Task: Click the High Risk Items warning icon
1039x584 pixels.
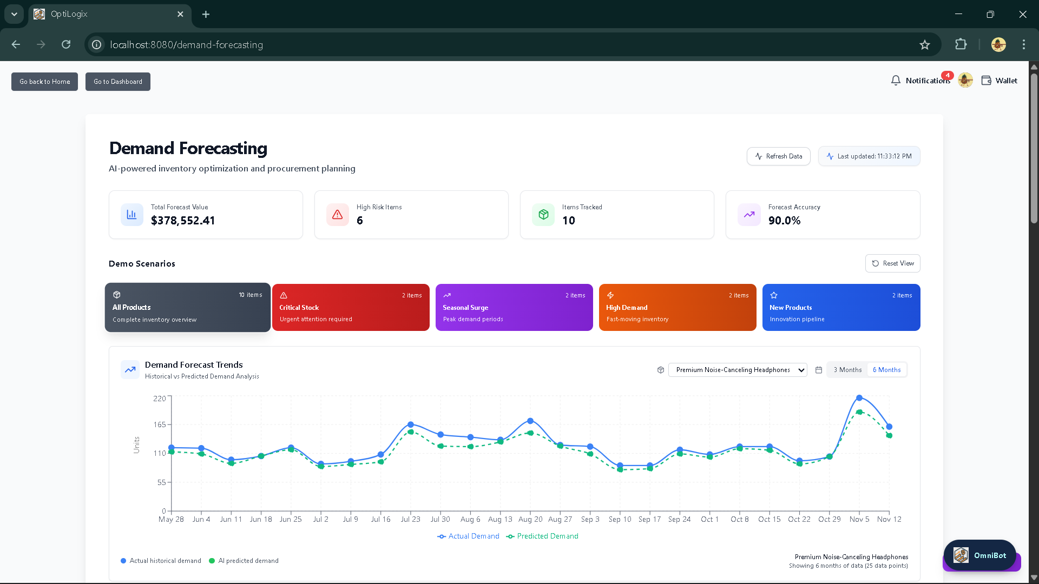Action: click(338, 215)
